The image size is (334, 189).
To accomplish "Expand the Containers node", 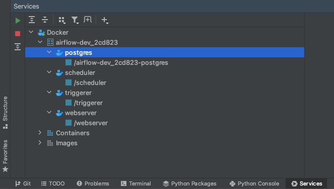I will pos(40,133).
